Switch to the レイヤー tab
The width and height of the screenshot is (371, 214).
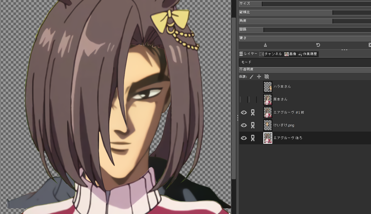[248, 54]
